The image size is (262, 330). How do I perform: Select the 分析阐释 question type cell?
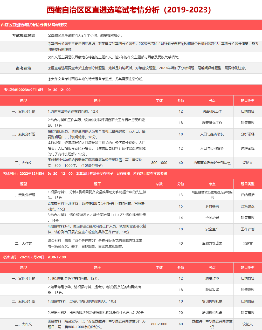[247, 134]
